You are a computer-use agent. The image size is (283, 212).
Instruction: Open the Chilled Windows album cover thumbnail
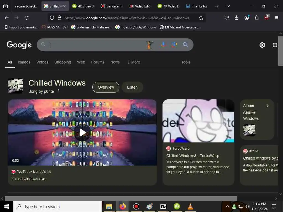pos(249,130)
